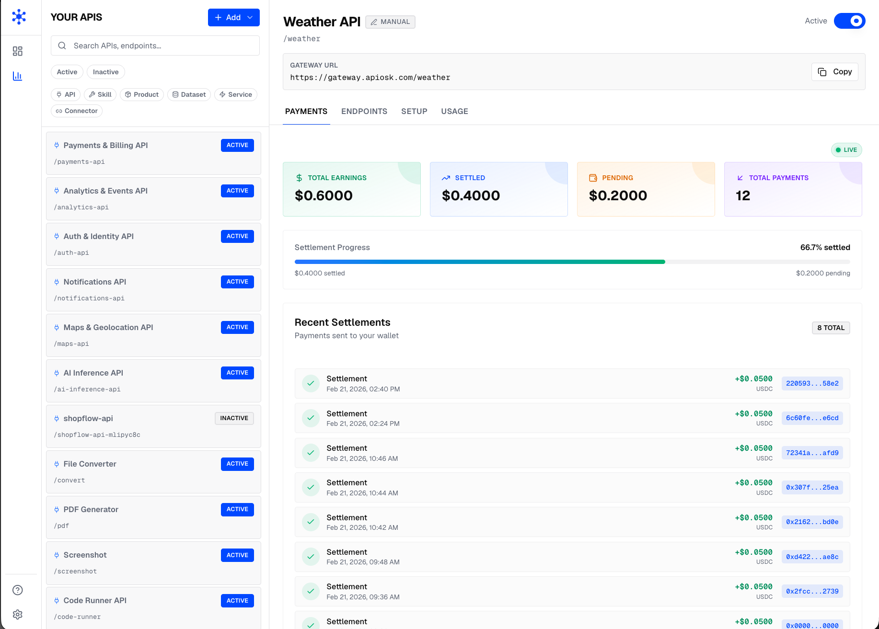Open the dashboard grid icon in sidebar
Screen dimensions: 879x629
[x=18, y=51]
